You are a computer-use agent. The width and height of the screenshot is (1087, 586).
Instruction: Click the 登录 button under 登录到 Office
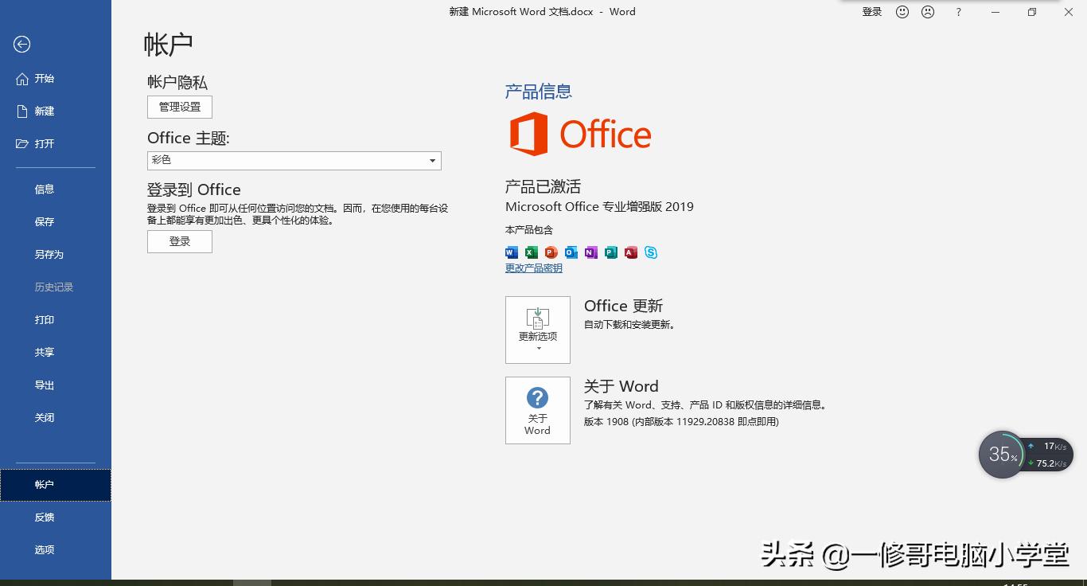tap(180, 241)
